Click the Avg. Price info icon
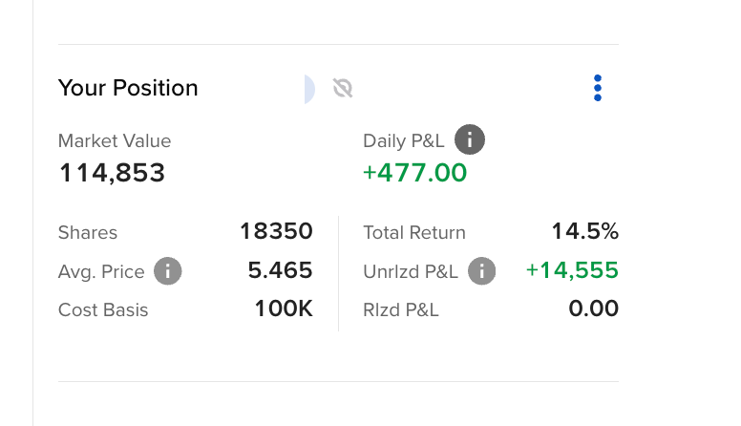The height and width of the screenshot is (426, 741). point(168,271)
